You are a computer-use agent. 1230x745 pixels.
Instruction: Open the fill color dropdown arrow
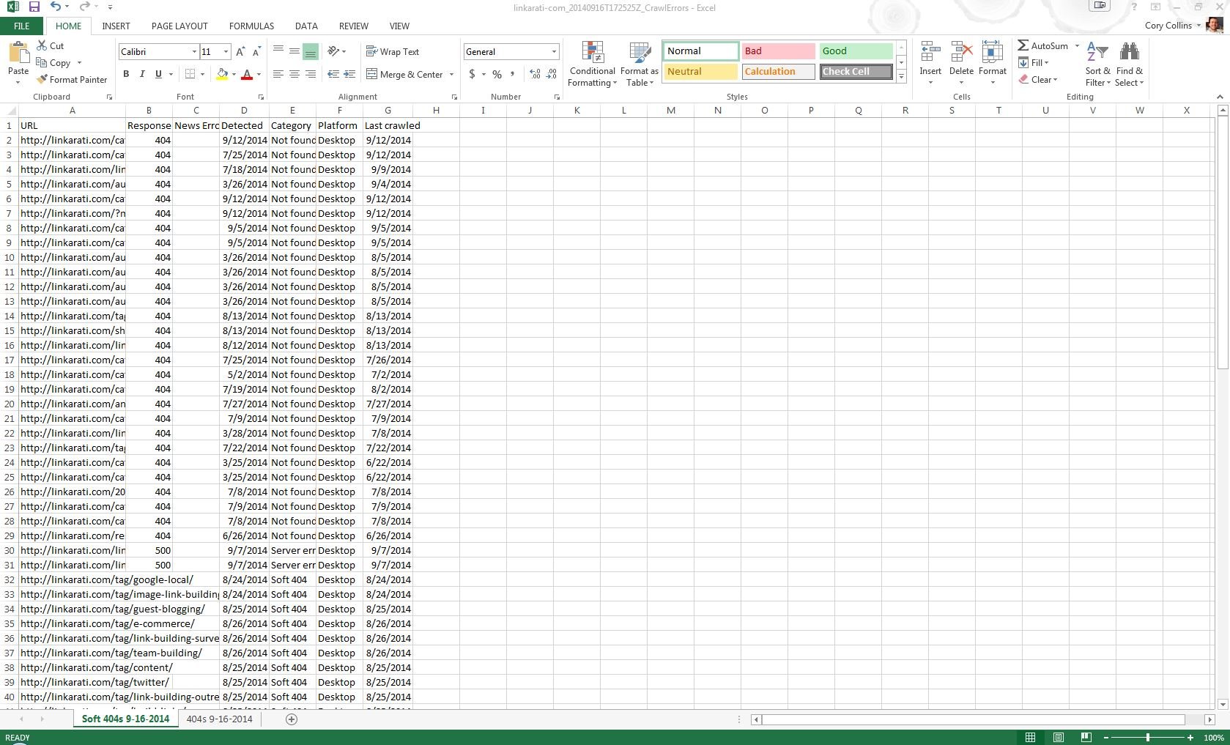coord(234,74)
